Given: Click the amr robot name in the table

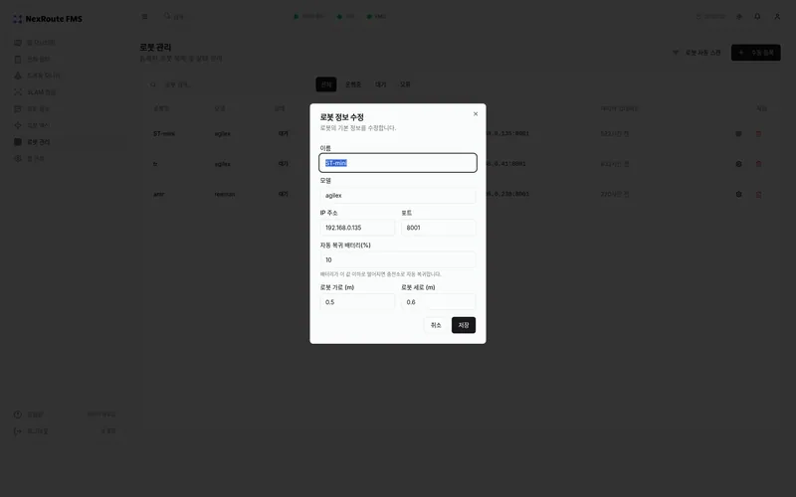Looking at the screenshot, I should [159, 194].
